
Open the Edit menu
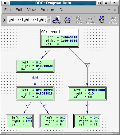pyautogui.click(x=19, y=10)
